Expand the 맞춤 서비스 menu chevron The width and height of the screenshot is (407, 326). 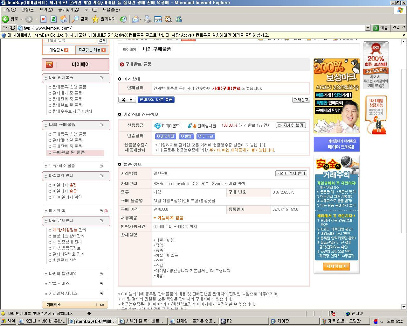[x=101, y=284]
